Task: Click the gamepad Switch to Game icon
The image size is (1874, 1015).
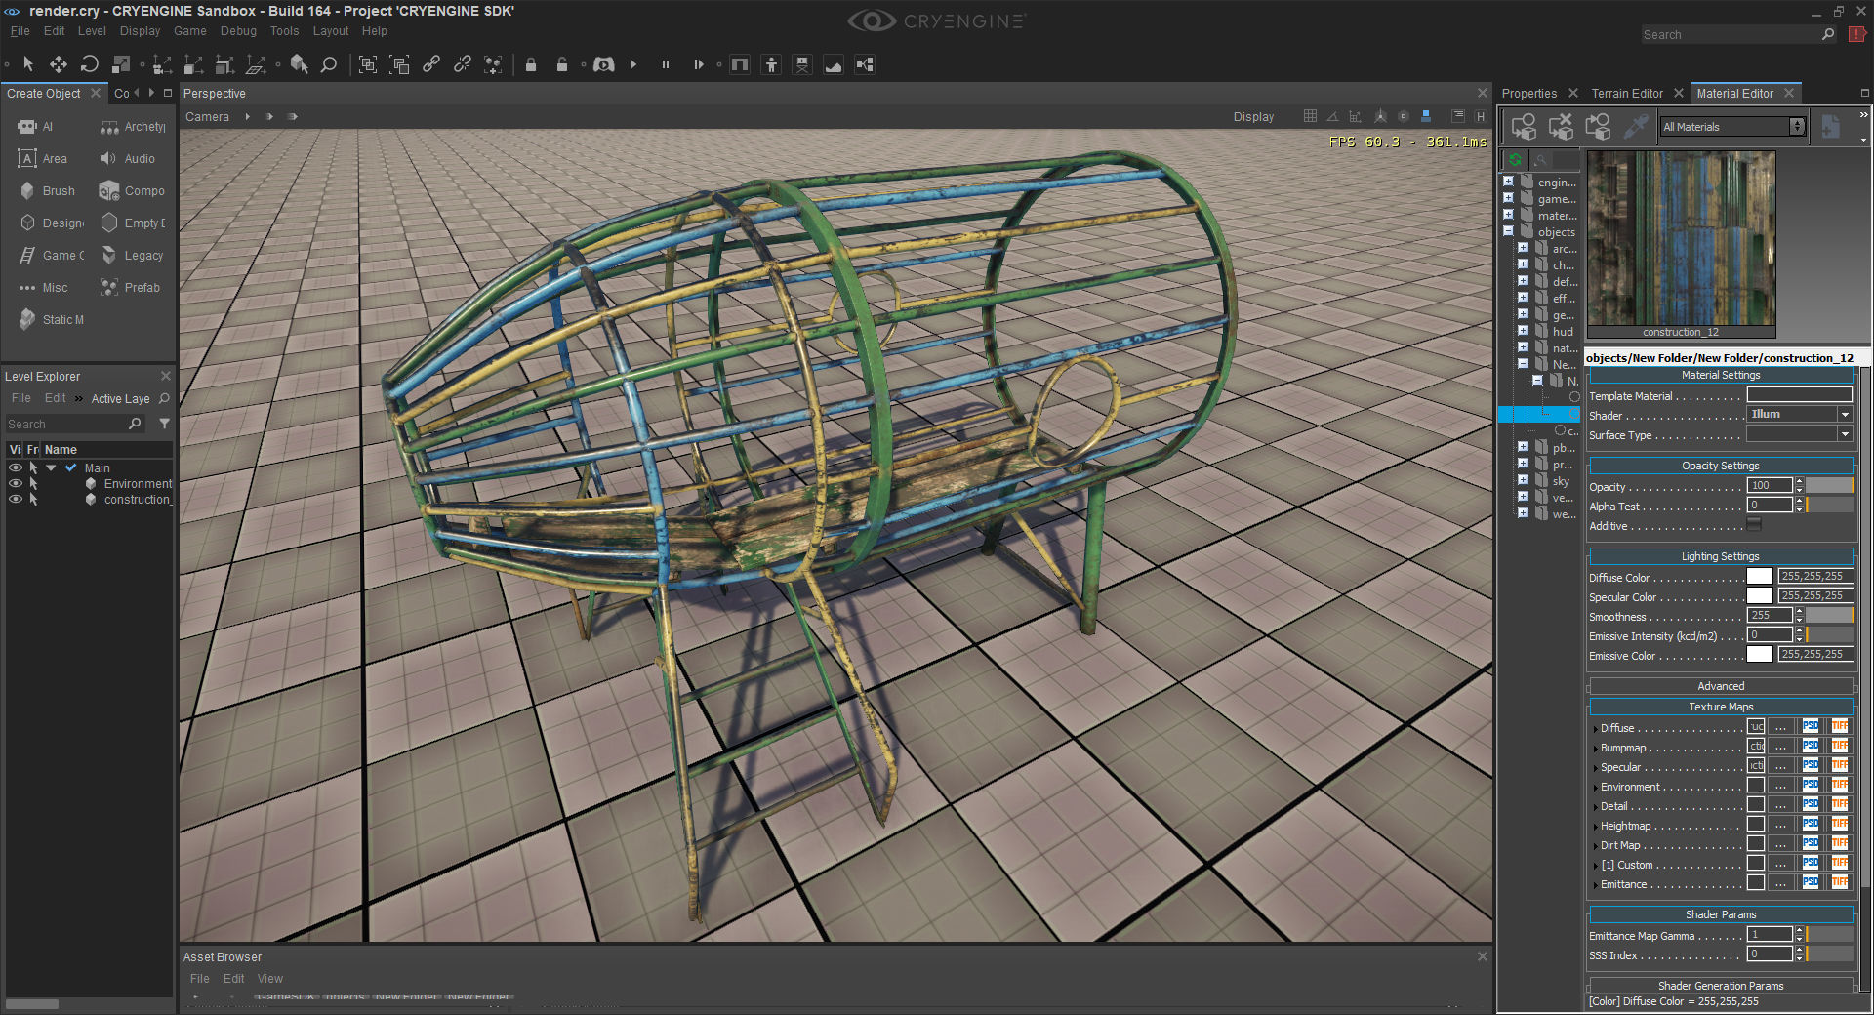Action: [604, 64]
